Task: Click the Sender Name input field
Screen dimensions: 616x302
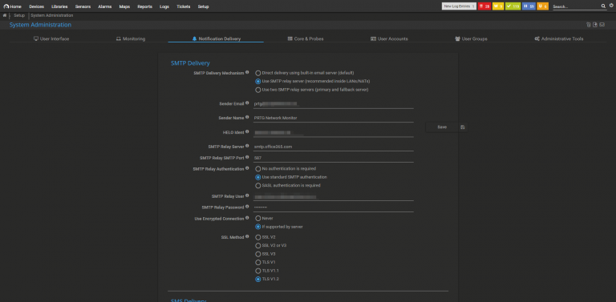Action: tap(334, 118)
